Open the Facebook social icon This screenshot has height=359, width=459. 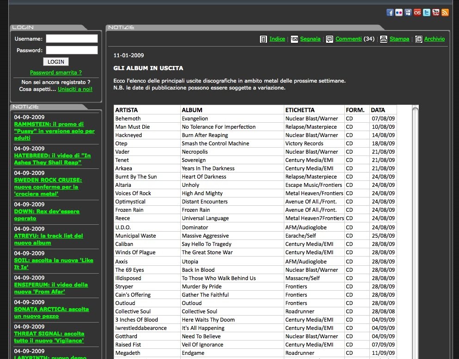pos(390,12)
